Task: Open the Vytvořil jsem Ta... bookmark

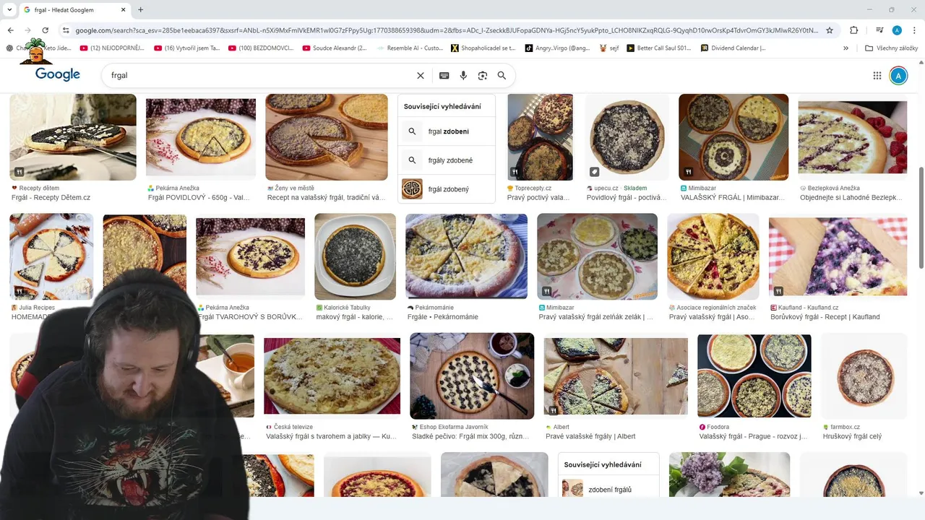Action: tap(187, 48)
